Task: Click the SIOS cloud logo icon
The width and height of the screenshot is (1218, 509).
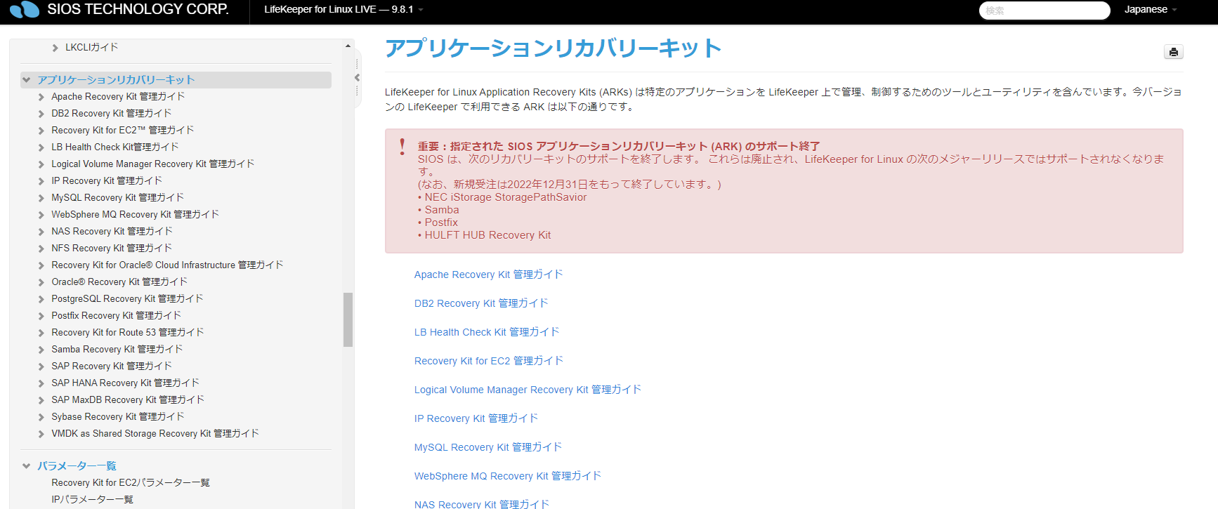Action: (x=25, y=9)
